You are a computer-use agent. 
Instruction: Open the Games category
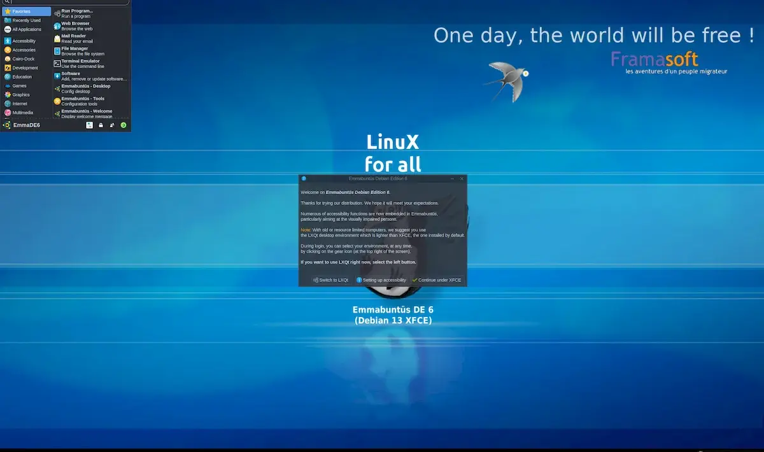click(x=27, y=85)
